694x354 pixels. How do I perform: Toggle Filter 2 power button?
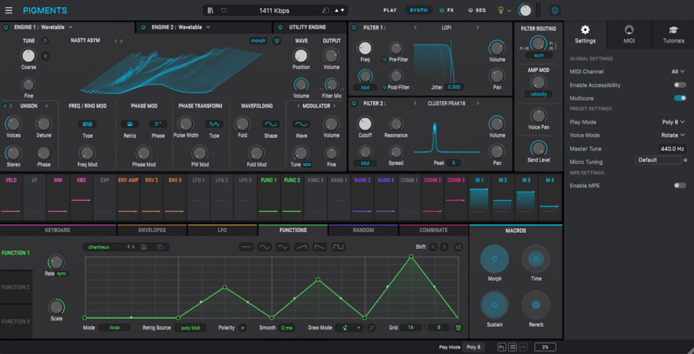[x=354, y=104]
